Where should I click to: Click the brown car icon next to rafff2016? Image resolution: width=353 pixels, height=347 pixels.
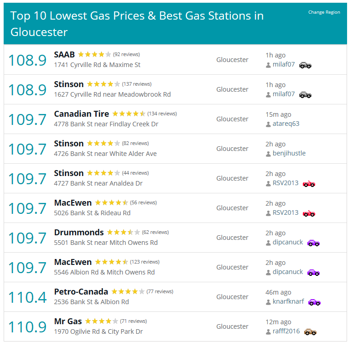click(x=310, y=332)
